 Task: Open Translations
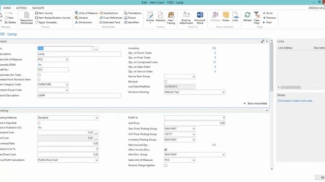133,13
